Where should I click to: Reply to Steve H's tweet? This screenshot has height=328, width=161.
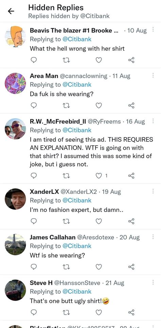[34, 312]
